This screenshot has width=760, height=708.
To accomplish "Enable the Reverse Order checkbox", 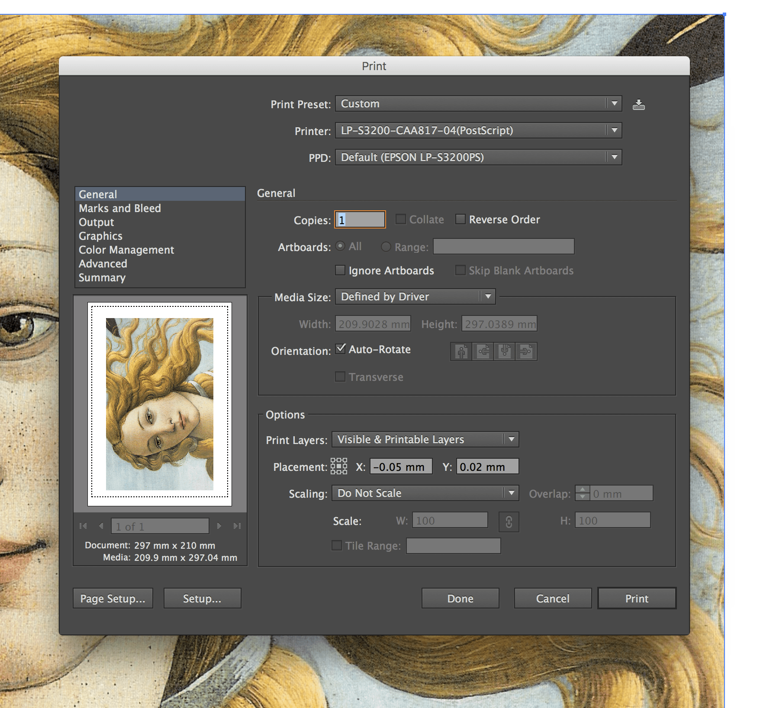I will pos(461,219).
